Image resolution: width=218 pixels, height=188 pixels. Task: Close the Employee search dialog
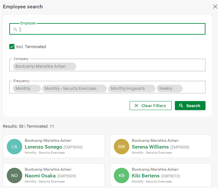(x=215, y=7)
